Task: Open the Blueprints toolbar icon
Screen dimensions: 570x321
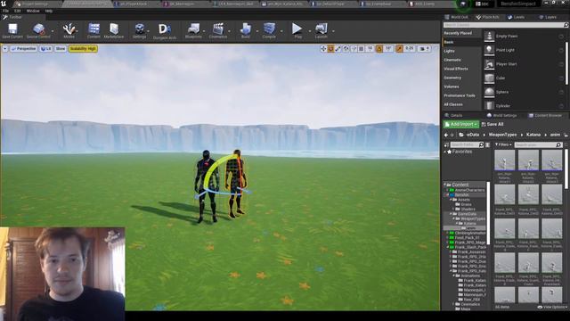Action: coord(193,29)
